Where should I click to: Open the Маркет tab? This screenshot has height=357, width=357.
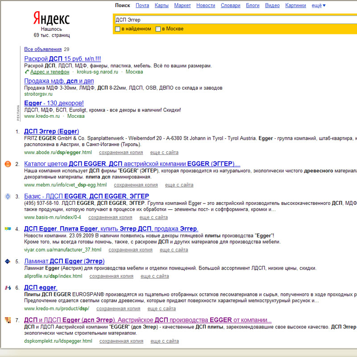pos(183,5)
